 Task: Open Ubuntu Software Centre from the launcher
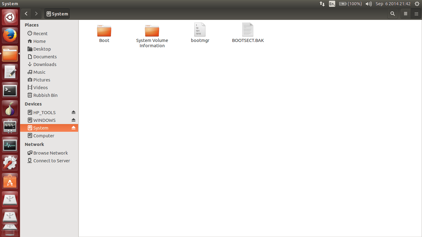tap(10, 181)
